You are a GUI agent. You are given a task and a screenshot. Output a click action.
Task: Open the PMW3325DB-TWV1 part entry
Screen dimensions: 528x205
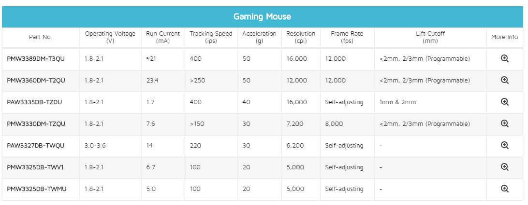tap(35, 167)
